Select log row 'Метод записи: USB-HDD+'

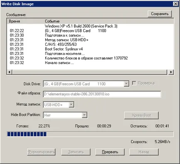pos(90,40)
